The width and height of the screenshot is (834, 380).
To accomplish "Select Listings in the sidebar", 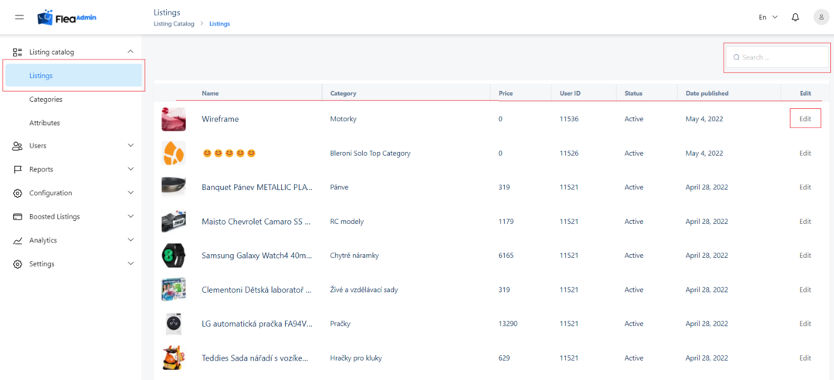I will coord(42,76).
